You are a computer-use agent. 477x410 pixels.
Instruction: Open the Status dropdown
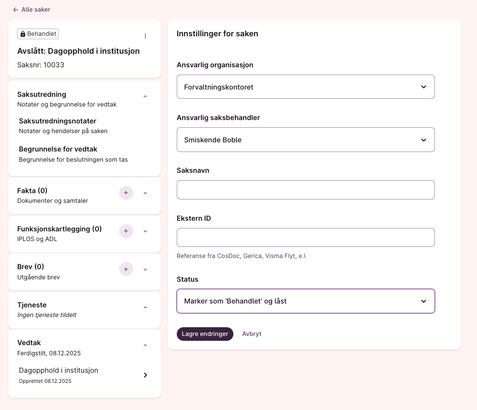pos(306,301)
